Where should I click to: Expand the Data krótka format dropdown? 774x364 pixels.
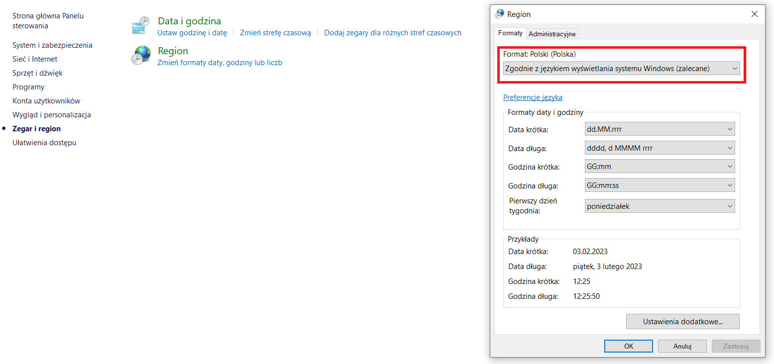point(660,129)
